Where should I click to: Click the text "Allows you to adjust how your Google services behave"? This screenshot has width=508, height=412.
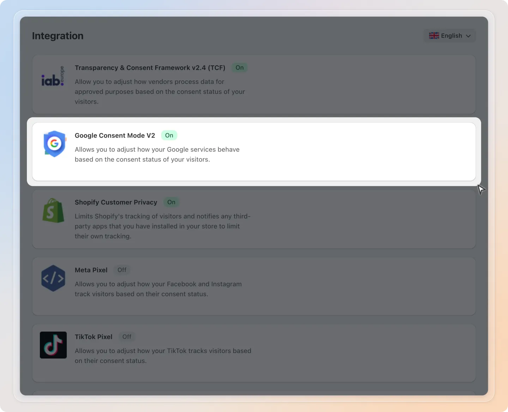tap(157, 149)
